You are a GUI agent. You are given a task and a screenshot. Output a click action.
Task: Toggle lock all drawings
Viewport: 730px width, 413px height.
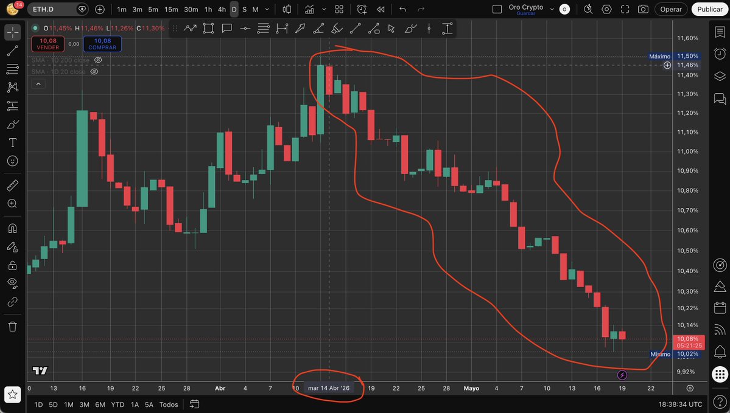point(13,265)
